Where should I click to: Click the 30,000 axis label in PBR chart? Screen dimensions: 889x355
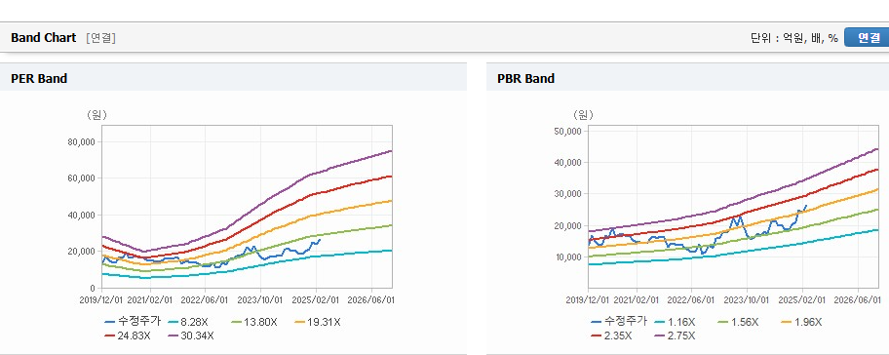point(568,194)
